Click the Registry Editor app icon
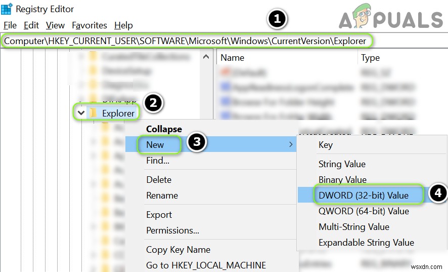This screenshot has height=272, width=448. 7,9
